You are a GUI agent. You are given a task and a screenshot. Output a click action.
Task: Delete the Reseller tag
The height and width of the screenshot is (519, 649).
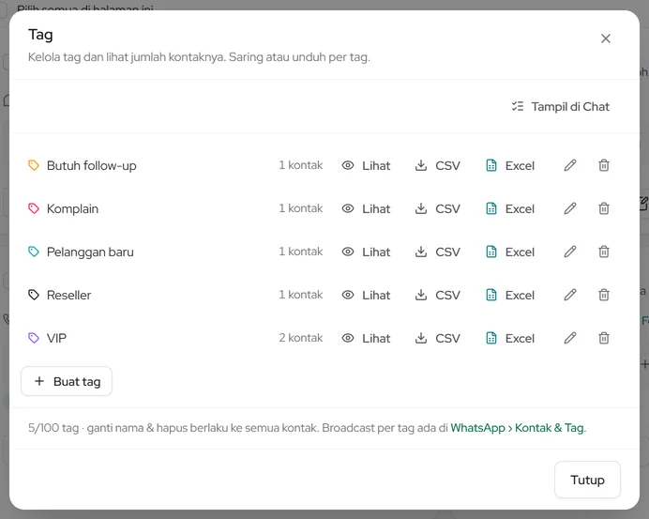pos(604,295)
